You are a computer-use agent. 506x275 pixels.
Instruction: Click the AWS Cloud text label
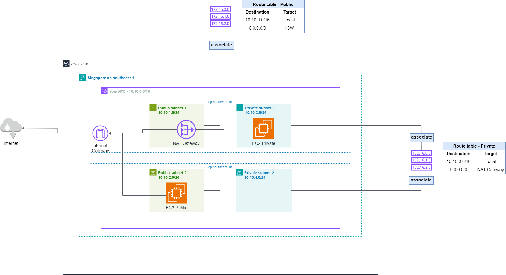click(x=80, y=64)
